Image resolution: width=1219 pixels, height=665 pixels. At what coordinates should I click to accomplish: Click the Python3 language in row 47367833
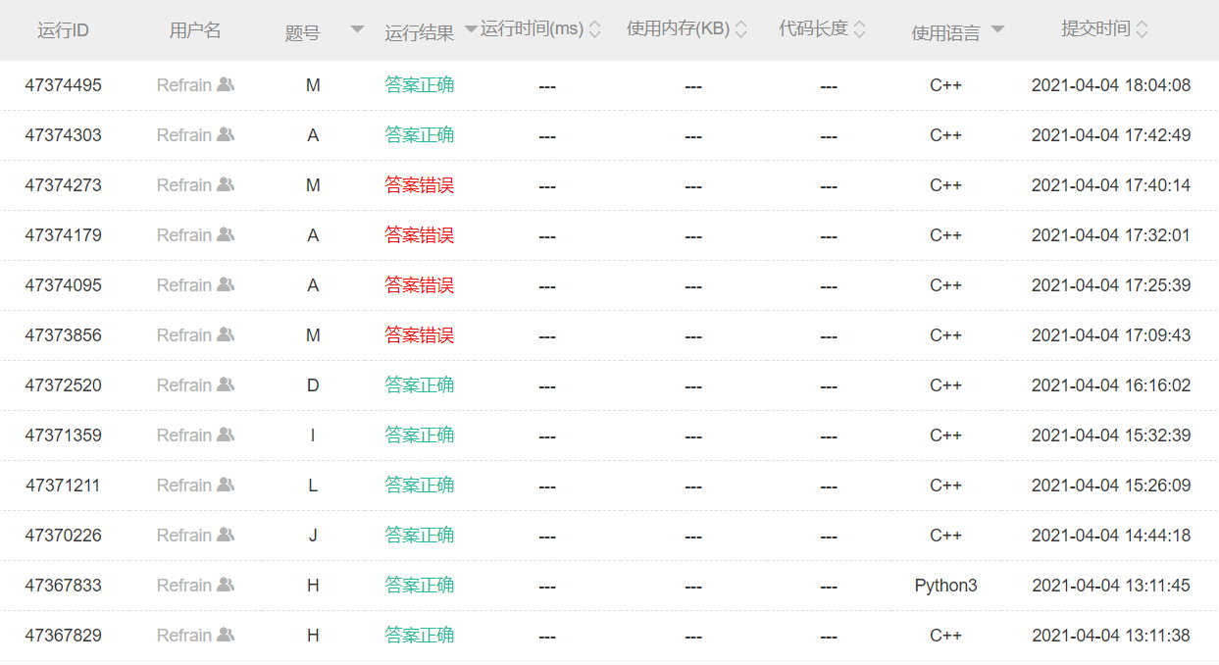point(945,586)
